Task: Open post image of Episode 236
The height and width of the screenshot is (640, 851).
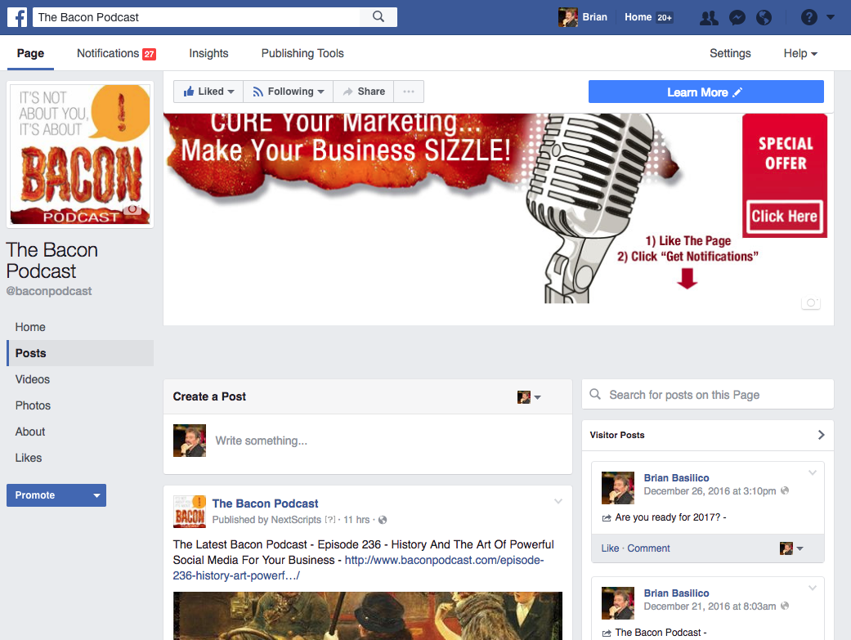Action: click(x=367, y=615)
